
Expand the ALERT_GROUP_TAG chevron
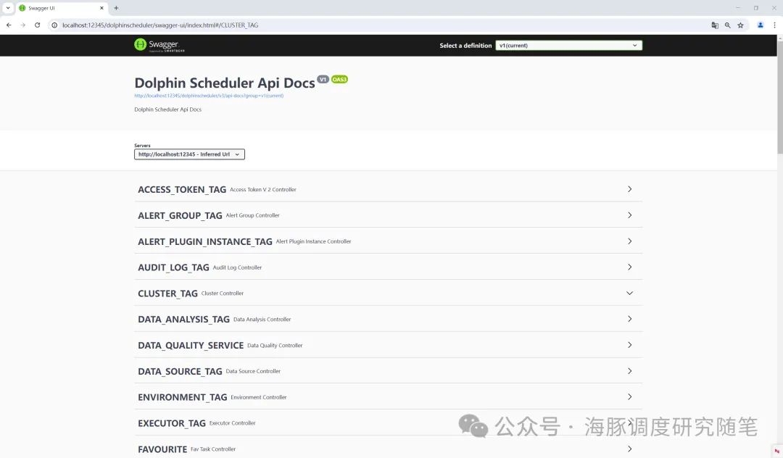coord(629,215)
